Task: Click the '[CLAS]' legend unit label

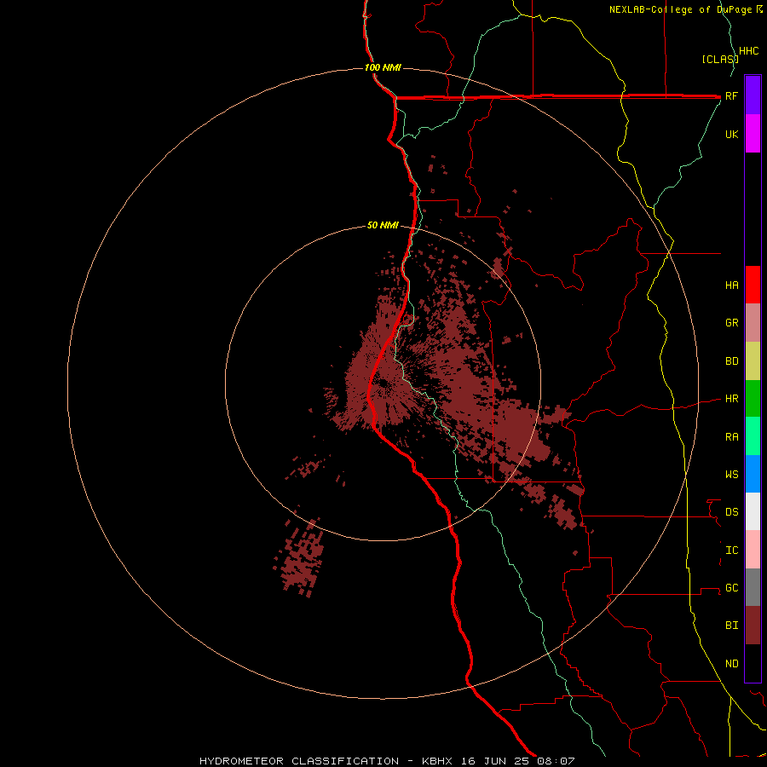Action: tap(720, 59)
